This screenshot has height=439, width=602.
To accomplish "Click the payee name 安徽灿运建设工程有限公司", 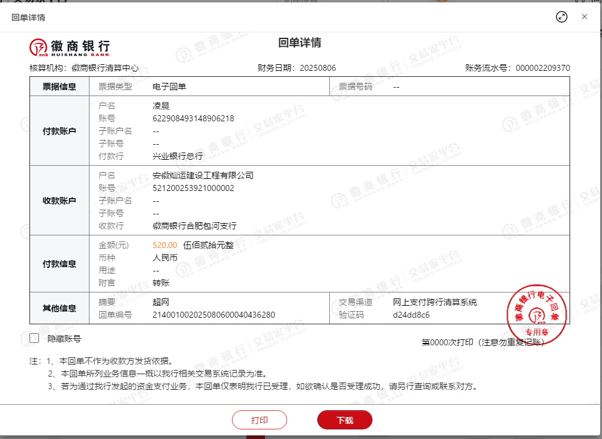I will point(202,175).
